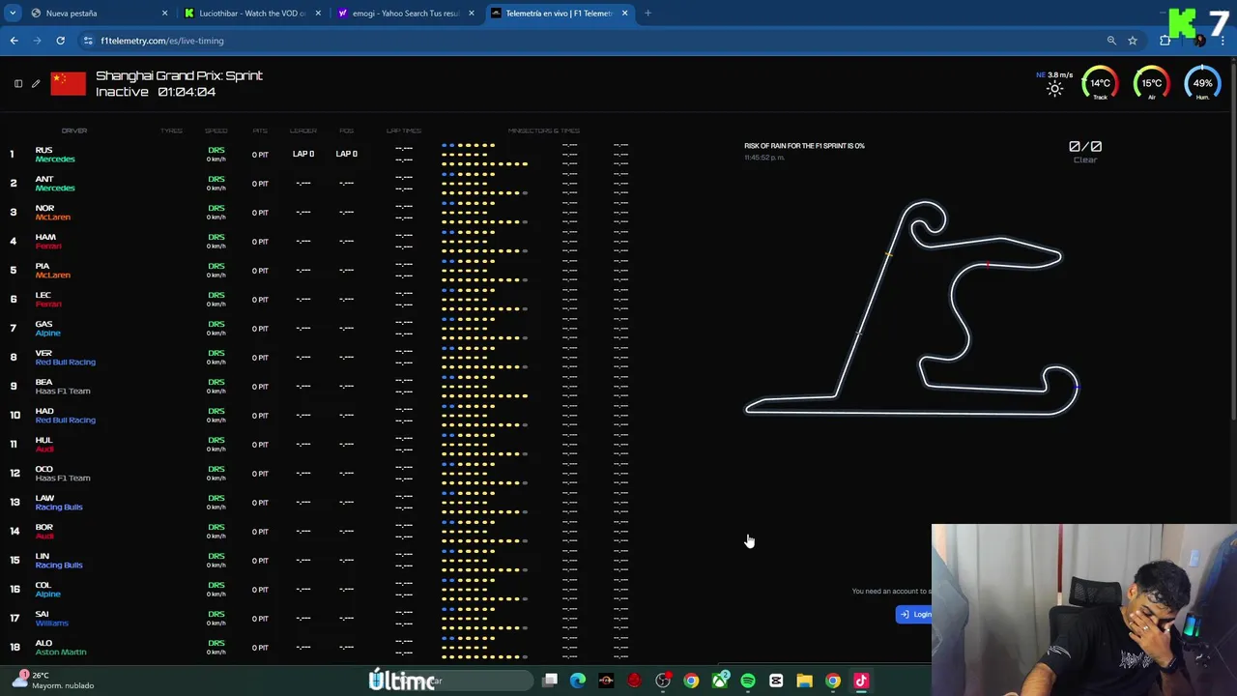
Task: Click the blue Login button
Action: point(914,614)
